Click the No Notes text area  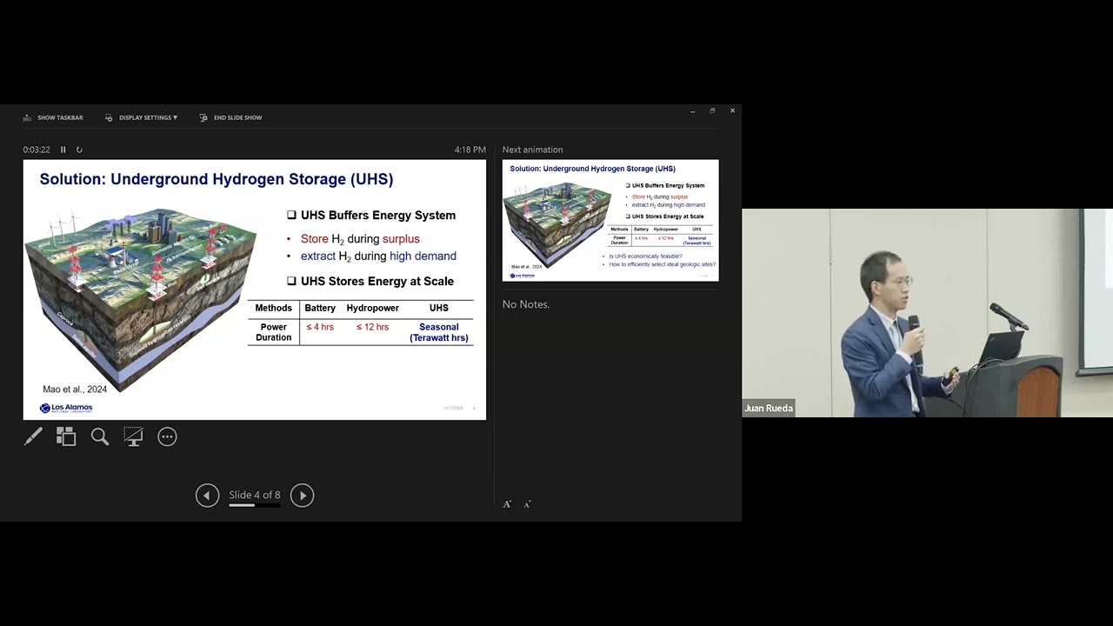[526, 304]
